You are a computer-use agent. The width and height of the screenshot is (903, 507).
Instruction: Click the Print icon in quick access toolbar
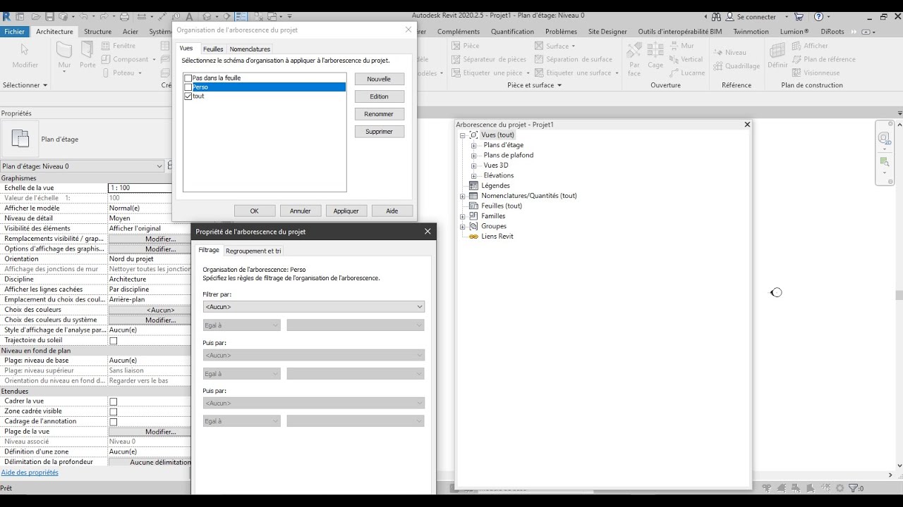coord(124,16)
